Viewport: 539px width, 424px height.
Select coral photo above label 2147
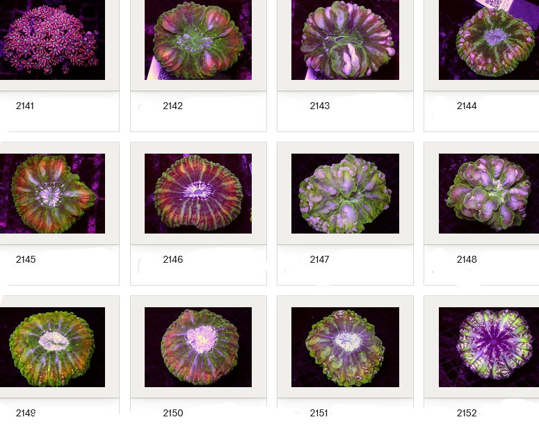click(345, 193)
